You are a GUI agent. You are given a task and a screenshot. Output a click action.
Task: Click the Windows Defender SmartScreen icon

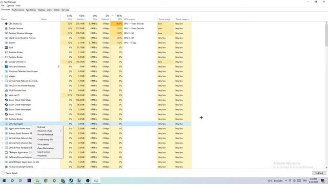coord(6,72)
